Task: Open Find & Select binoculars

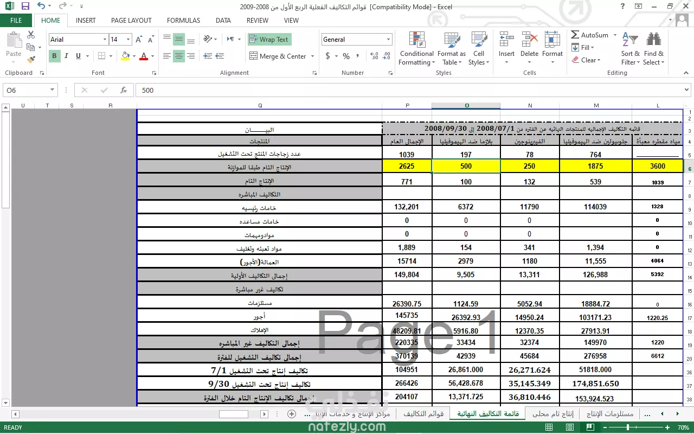Action: [653, 49]
